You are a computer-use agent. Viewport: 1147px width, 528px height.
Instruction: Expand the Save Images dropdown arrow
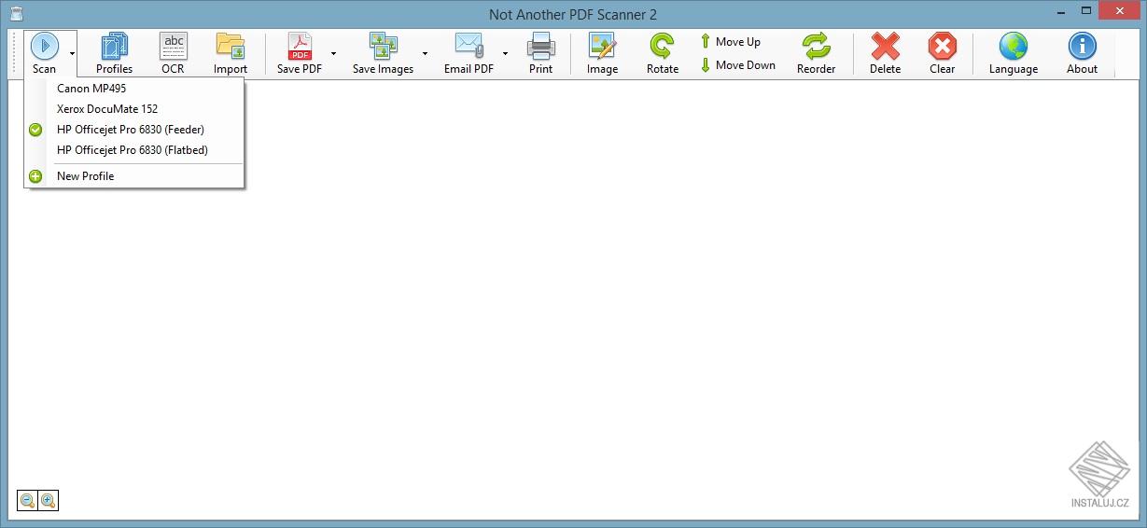pos(425,53)
